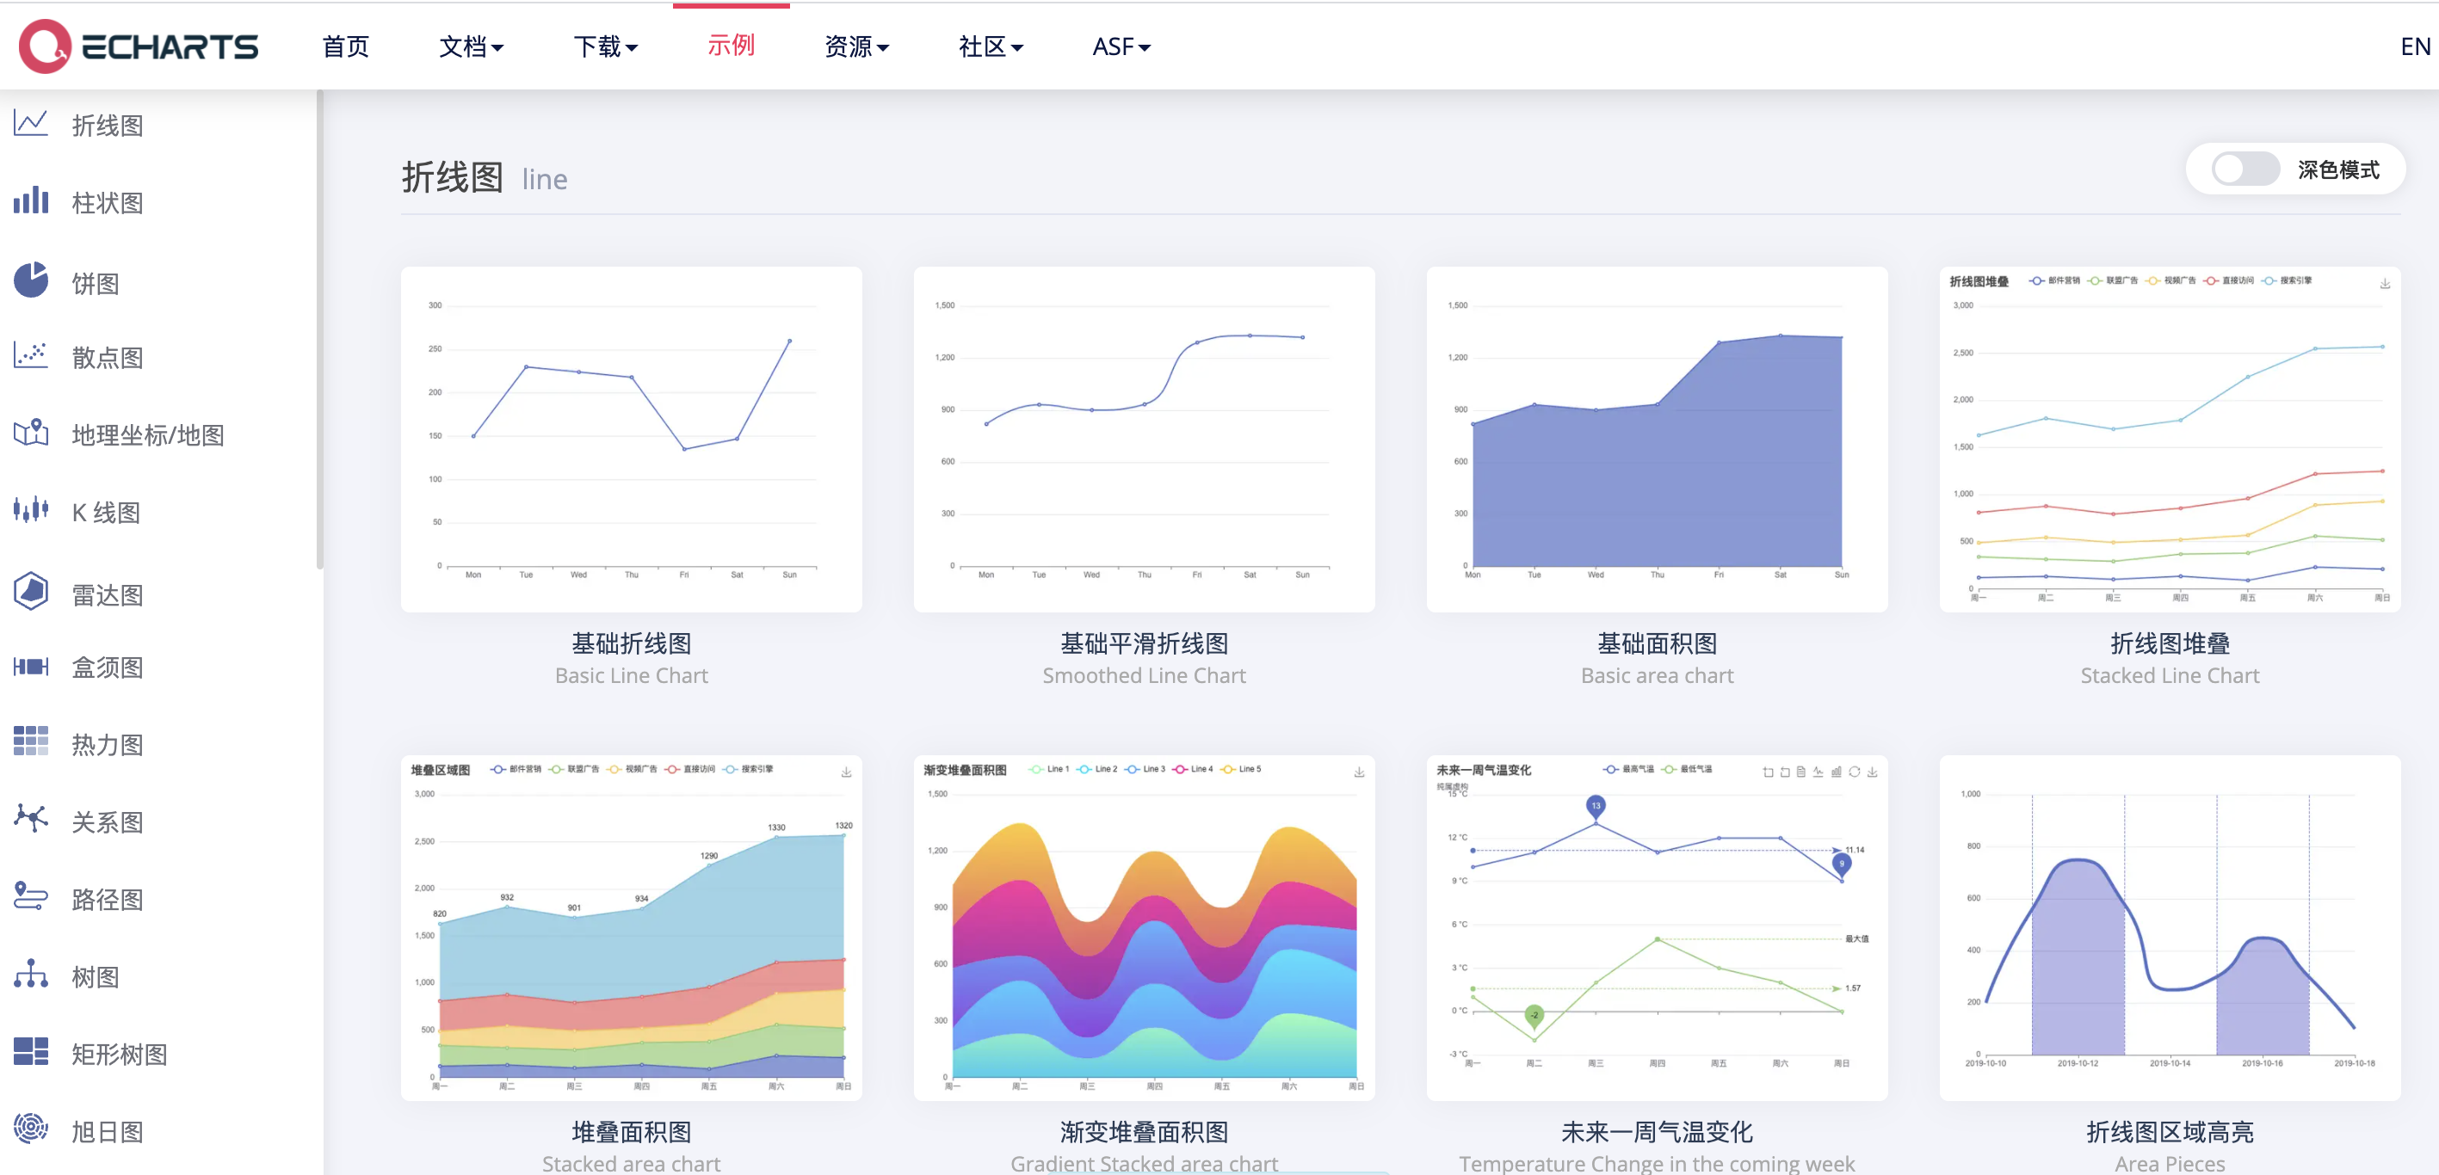
Task: Click download icon on 堆叠区域图 chart
Action: (x=847, y=773)
